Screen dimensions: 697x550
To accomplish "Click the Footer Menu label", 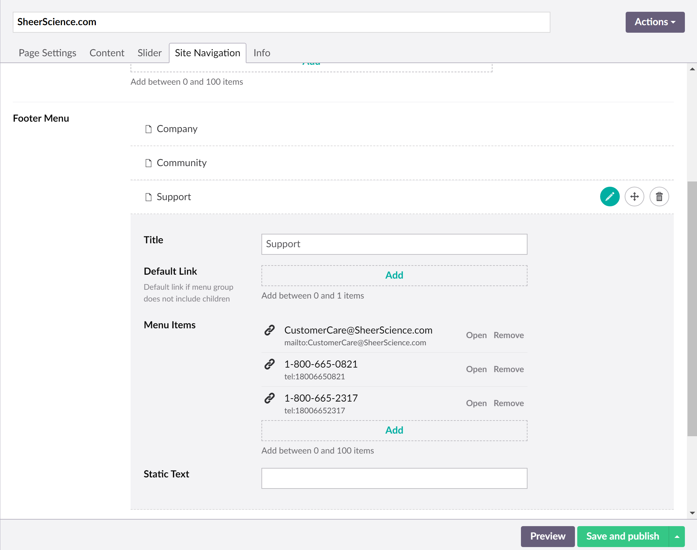I will tap(41, 118).
